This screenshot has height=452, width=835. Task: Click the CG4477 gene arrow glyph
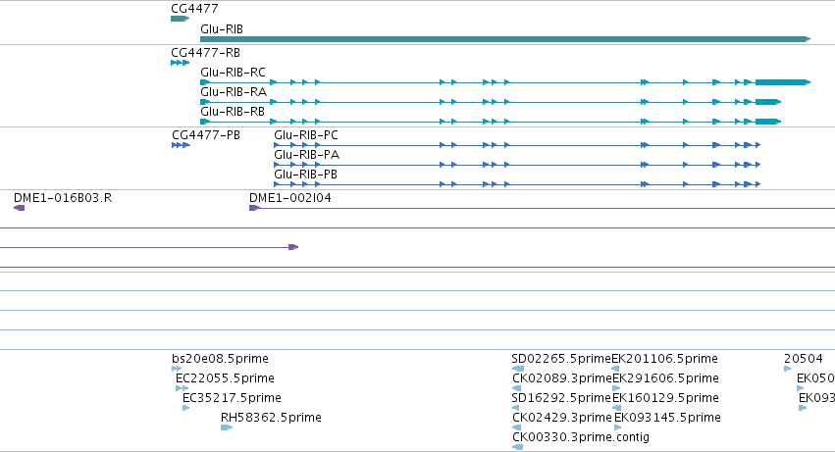[x=180, y=19]
